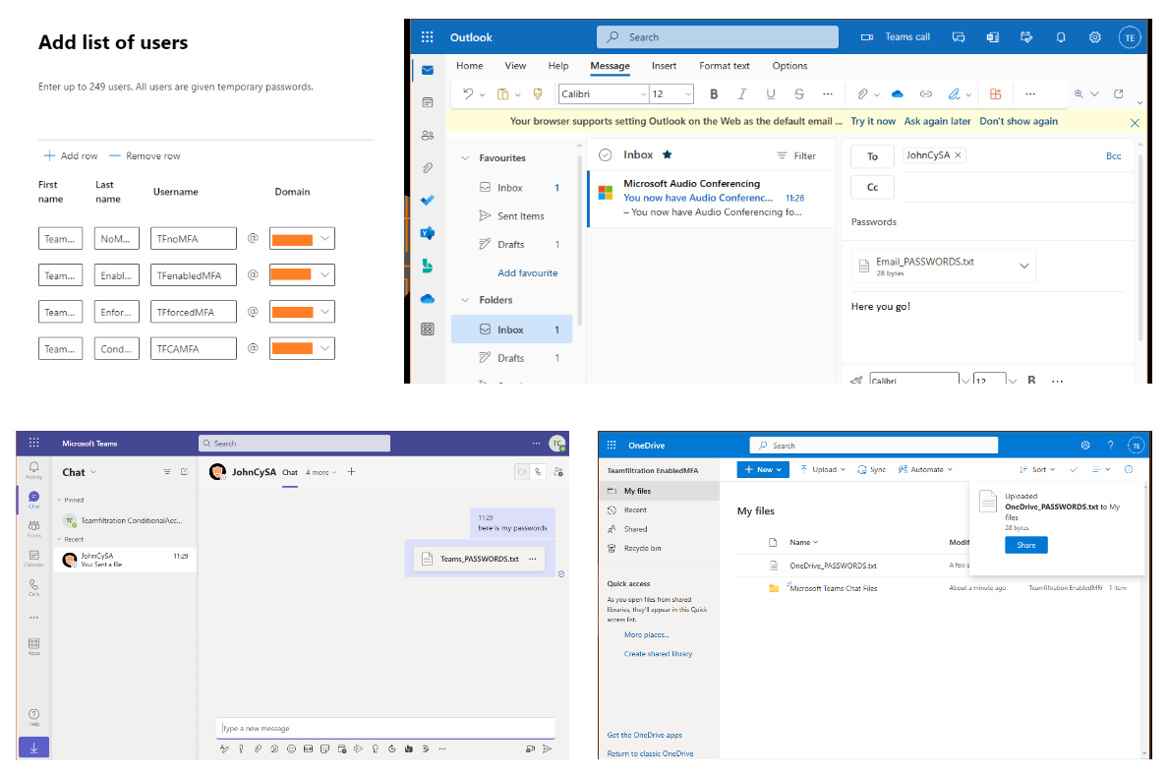
Task: Click the TFnoMFA username input field
Action: pyautogui.click(x=194, y=239)
